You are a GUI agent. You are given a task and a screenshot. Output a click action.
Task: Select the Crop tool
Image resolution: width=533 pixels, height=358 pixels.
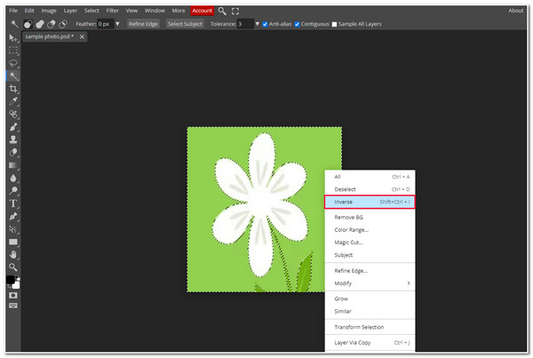(x=13, y=89)
